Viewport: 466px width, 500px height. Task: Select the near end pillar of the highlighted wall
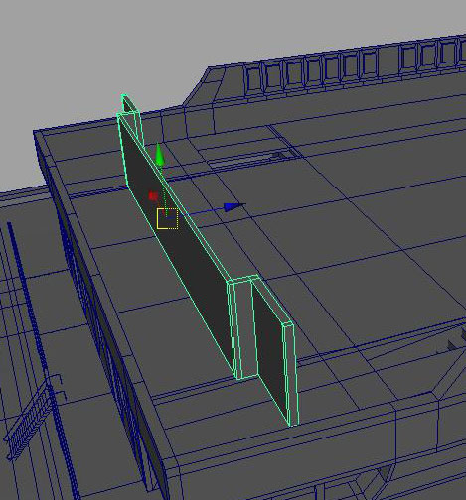291,374
